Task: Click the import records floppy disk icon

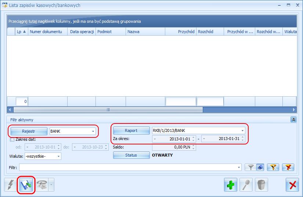Action: (x=26, y=185)
